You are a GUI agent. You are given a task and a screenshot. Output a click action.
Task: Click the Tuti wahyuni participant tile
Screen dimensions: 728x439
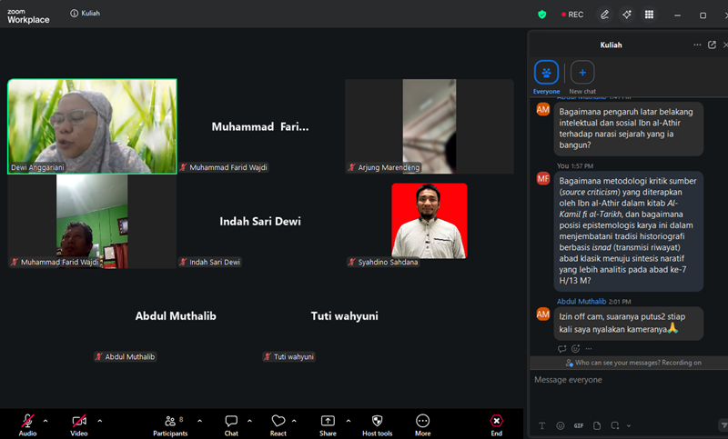(x=345, y=316)
